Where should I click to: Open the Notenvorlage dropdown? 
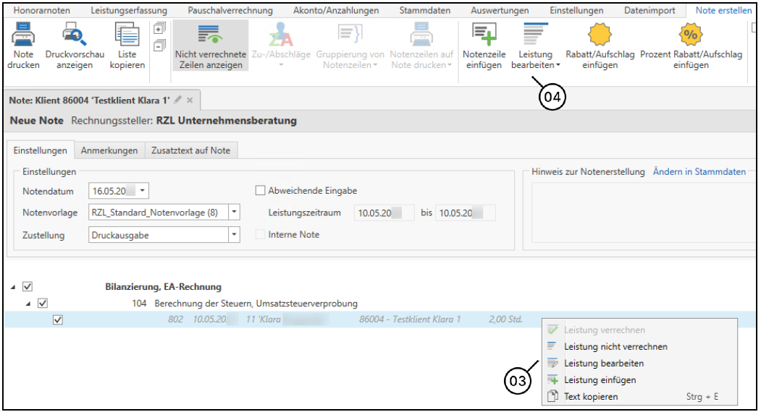pos(234,213)
